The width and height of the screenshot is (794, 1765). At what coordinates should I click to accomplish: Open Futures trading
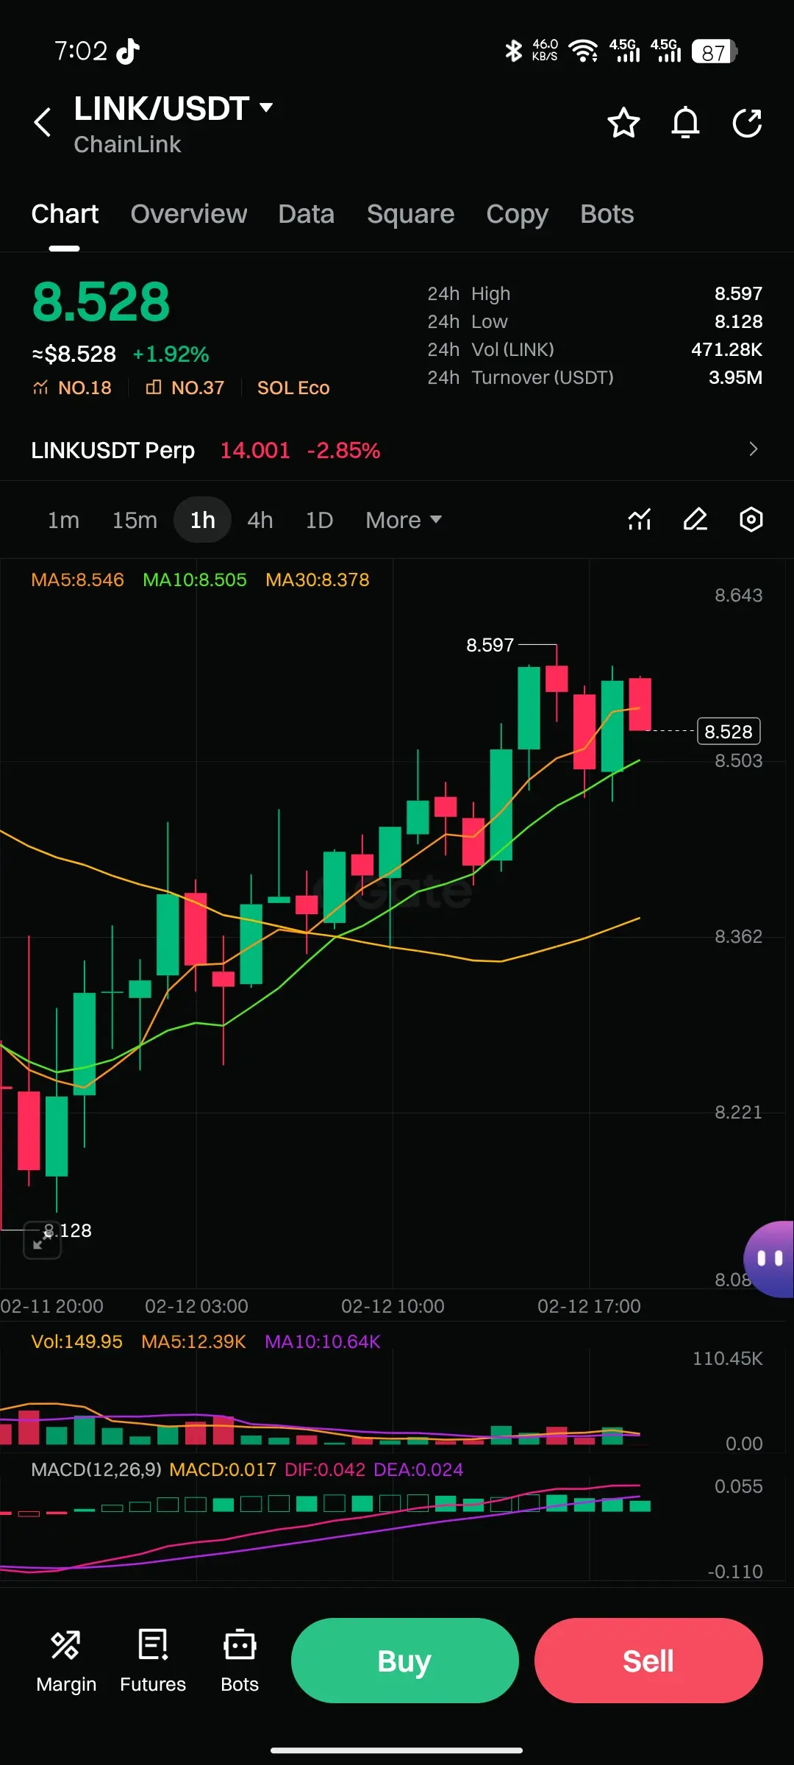click(153, 1662)
